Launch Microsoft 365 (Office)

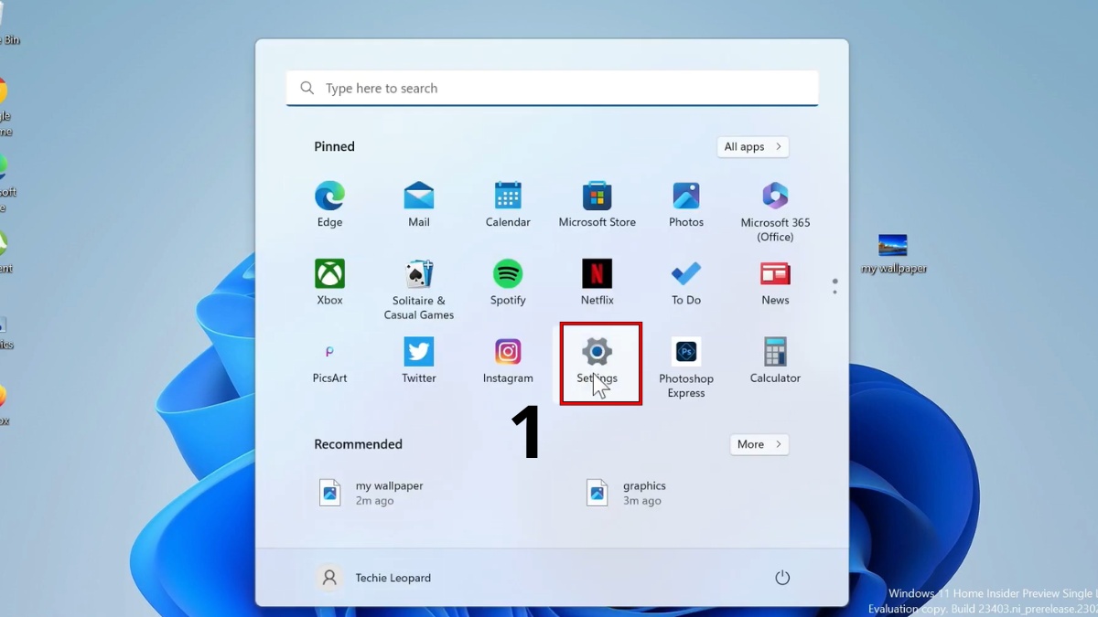pyautogui.click(x=775, y=211)
